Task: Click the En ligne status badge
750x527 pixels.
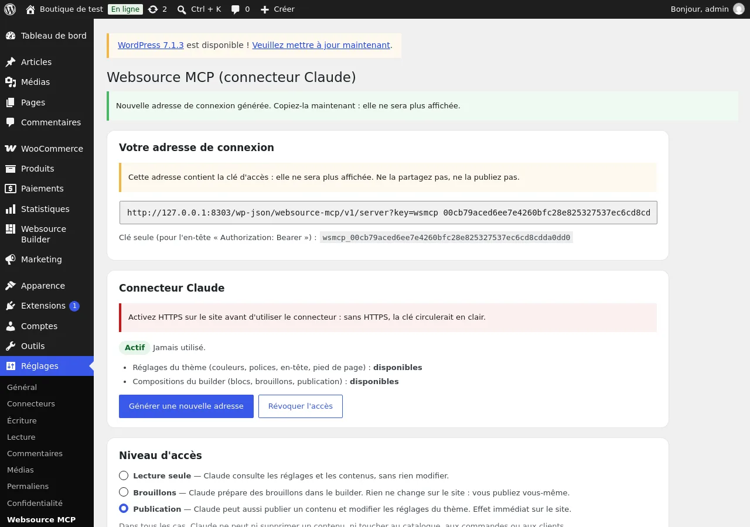Action: pyautogui.click(x=125, y=9)
